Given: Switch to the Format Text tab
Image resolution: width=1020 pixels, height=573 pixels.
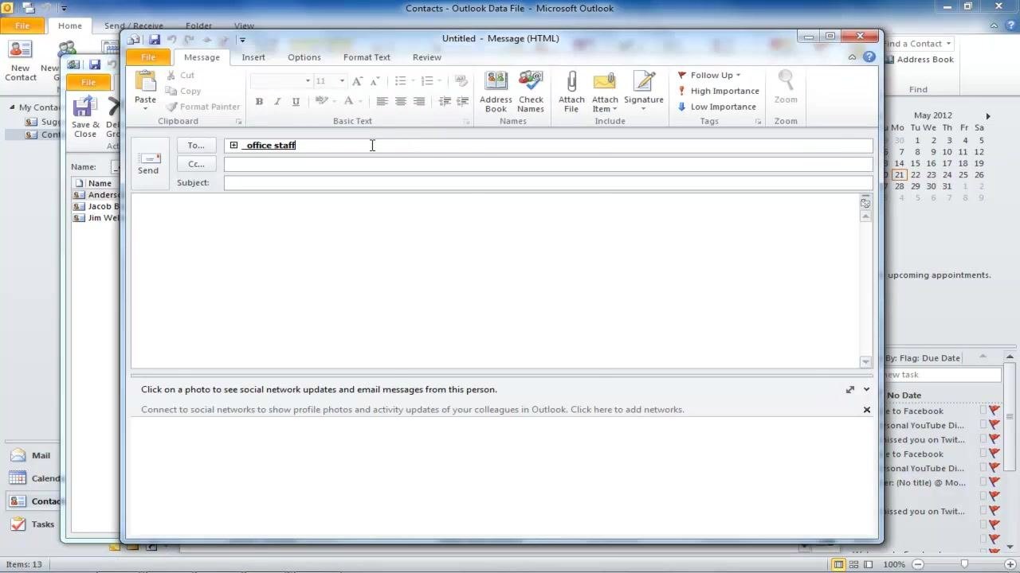Looking at the screenshot, I should pos(367,57).
